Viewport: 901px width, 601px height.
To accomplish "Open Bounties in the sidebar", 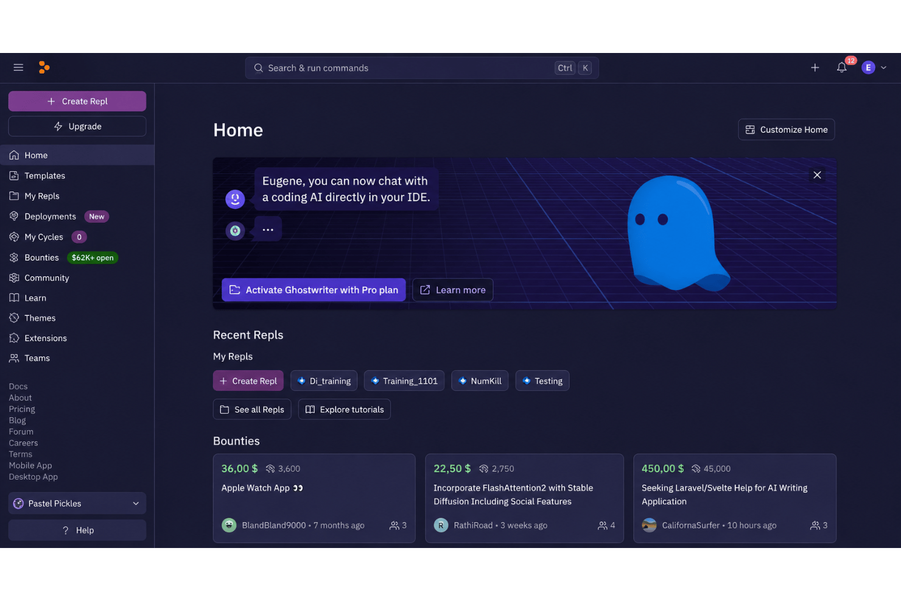I will pos(77,258).
